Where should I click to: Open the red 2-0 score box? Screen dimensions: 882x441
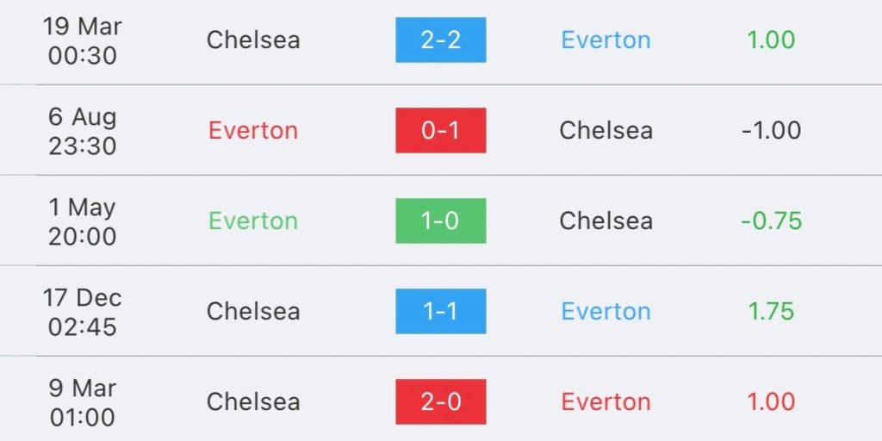tap(440, 401)
